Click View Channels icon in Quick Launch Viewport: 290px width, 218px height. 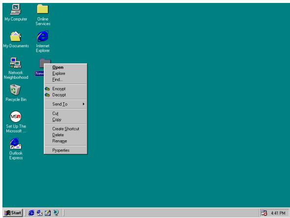(x=56, y=213)
